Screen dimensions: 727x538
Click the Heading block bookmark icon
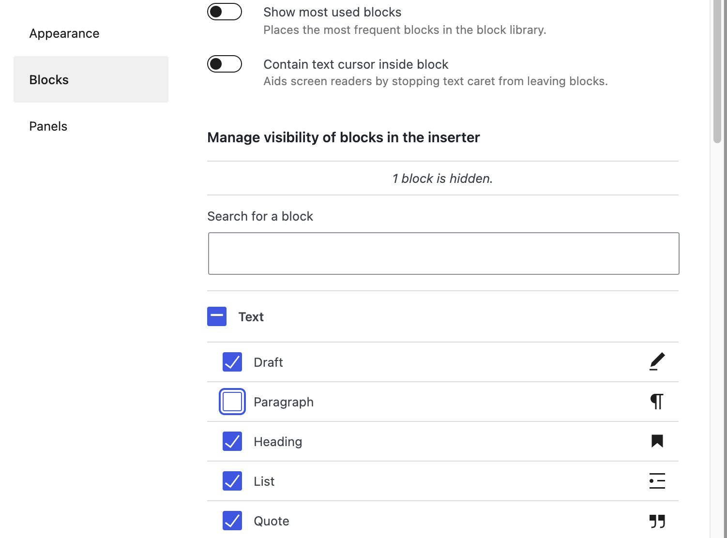[657, 441]
